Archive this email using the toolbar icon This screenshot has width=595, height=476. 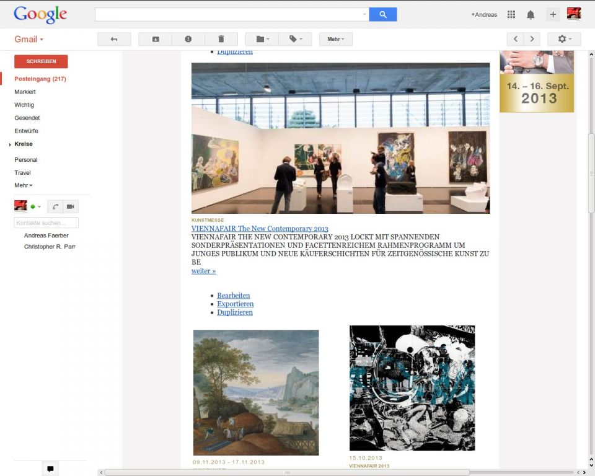(156, 39)
